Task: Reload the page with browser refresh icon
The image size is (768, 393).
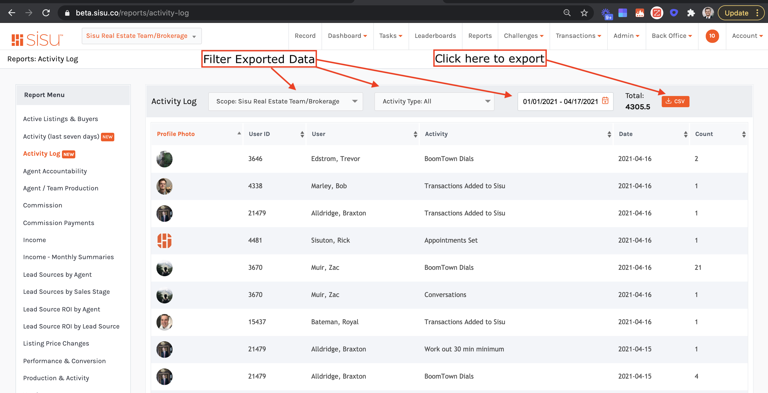Action: click(46, 13)
